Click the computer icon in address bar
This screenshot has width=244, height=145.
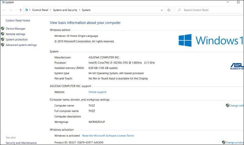click(x=26, y=10)
